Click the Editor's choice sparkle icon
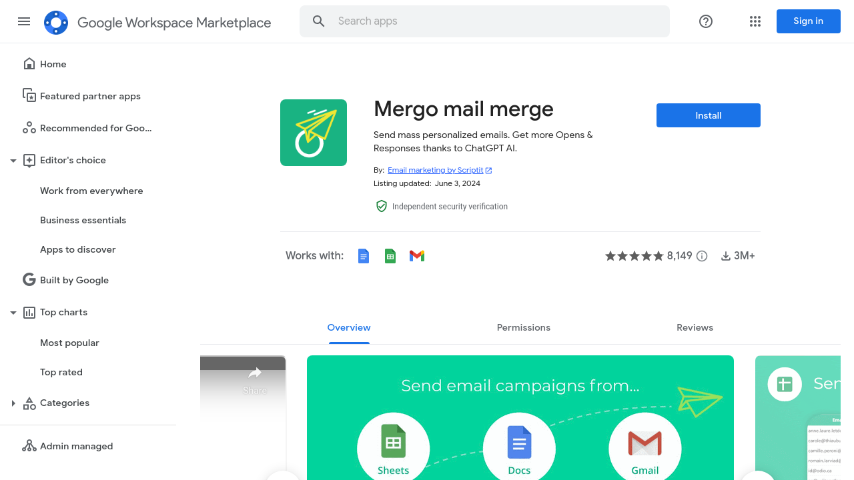 (29, 160)
